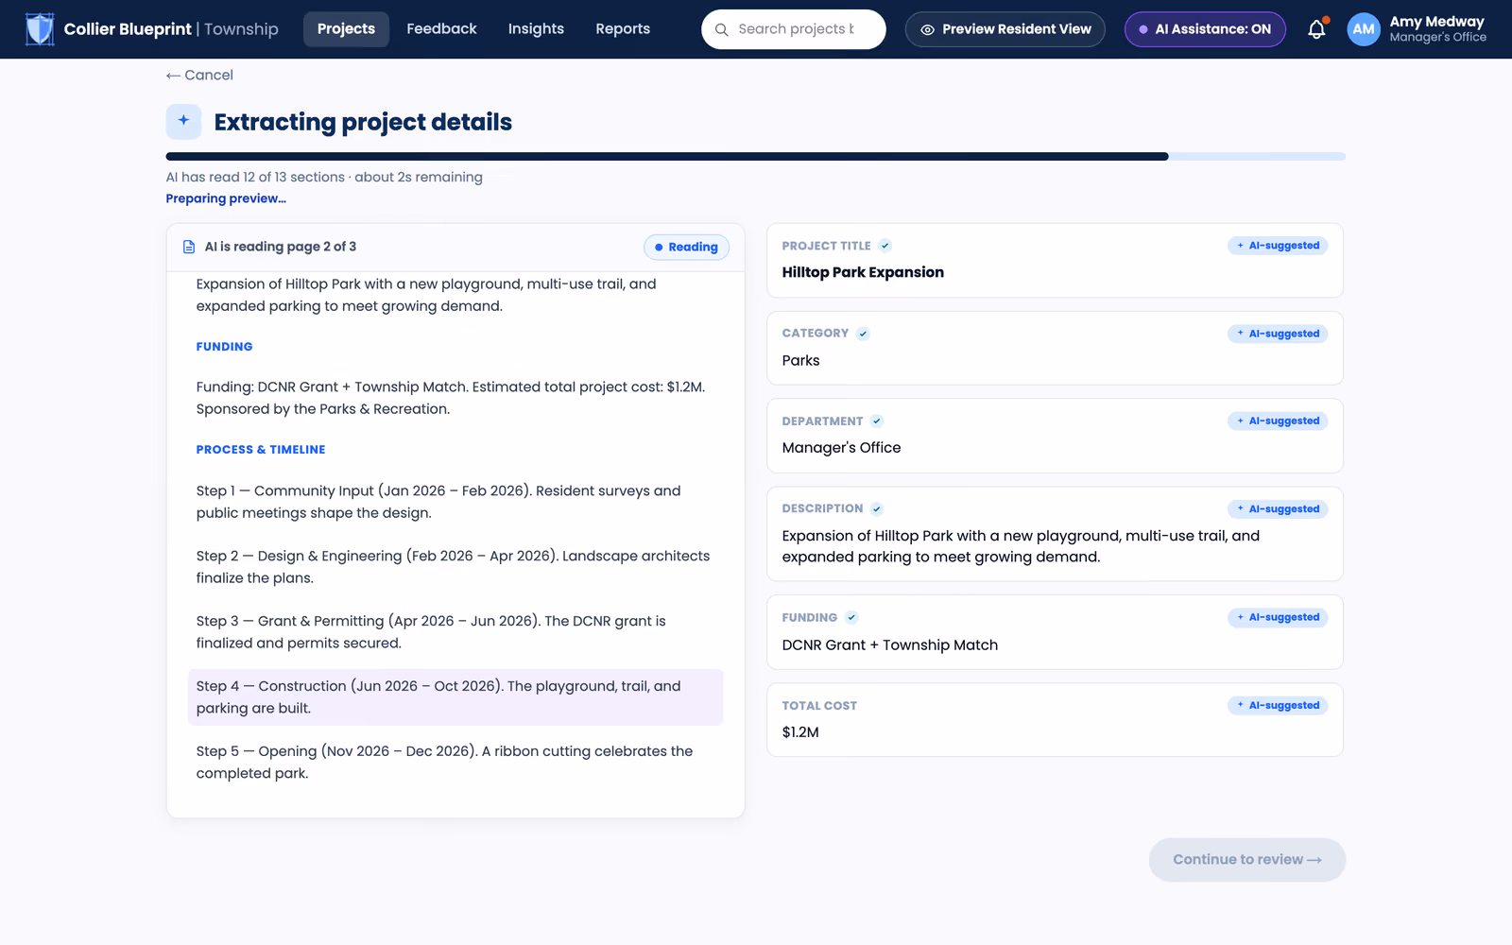Screen dimensions: 1512x945
Task: Click the verified check next to Category
Action: tap(863, 334)
